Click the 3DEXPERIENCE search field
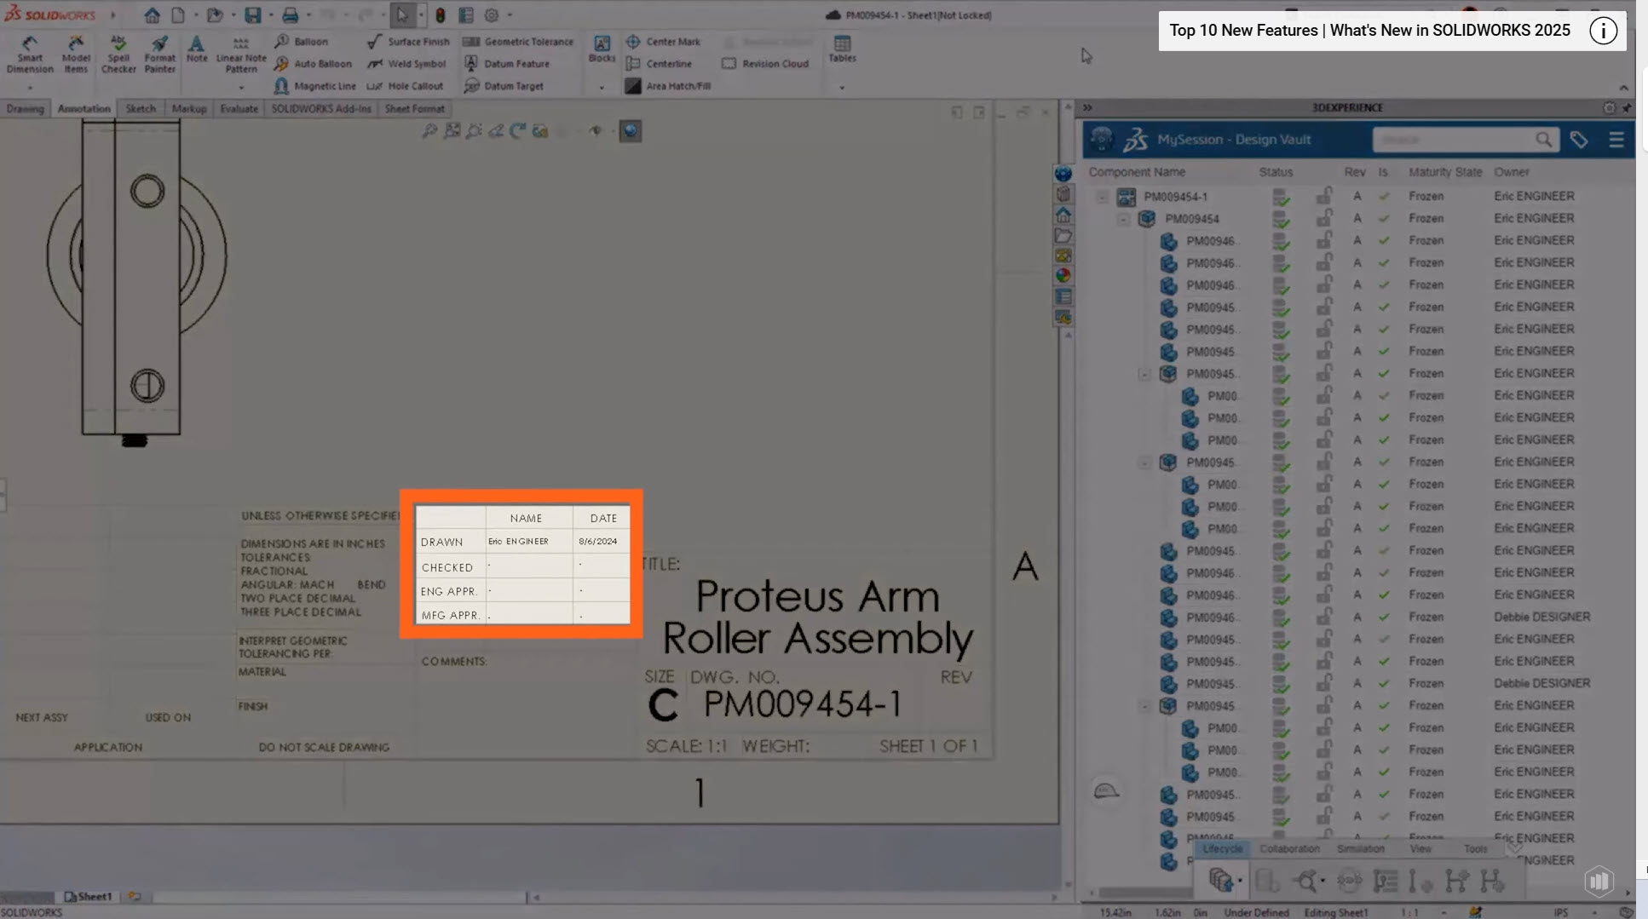 pyautogui.click(x=1453, y=140)
